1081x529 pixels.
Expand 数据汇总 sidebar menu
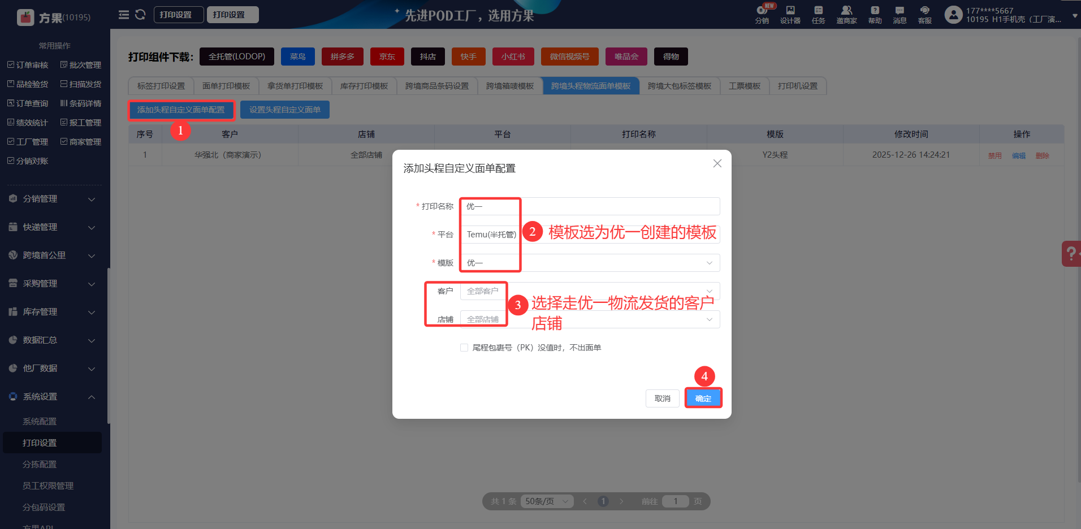click(52, 340)
